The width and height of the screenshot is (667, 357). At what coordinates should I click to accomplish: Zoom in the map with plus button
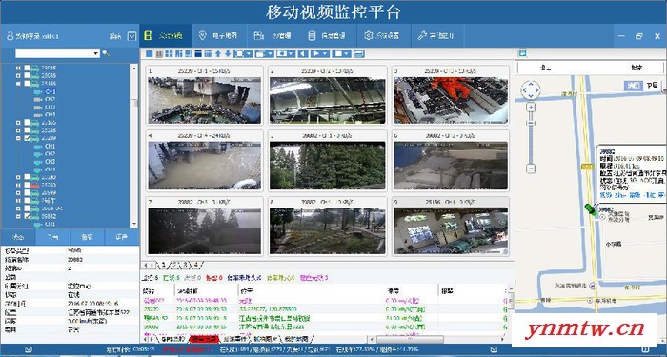coord(531,108)
